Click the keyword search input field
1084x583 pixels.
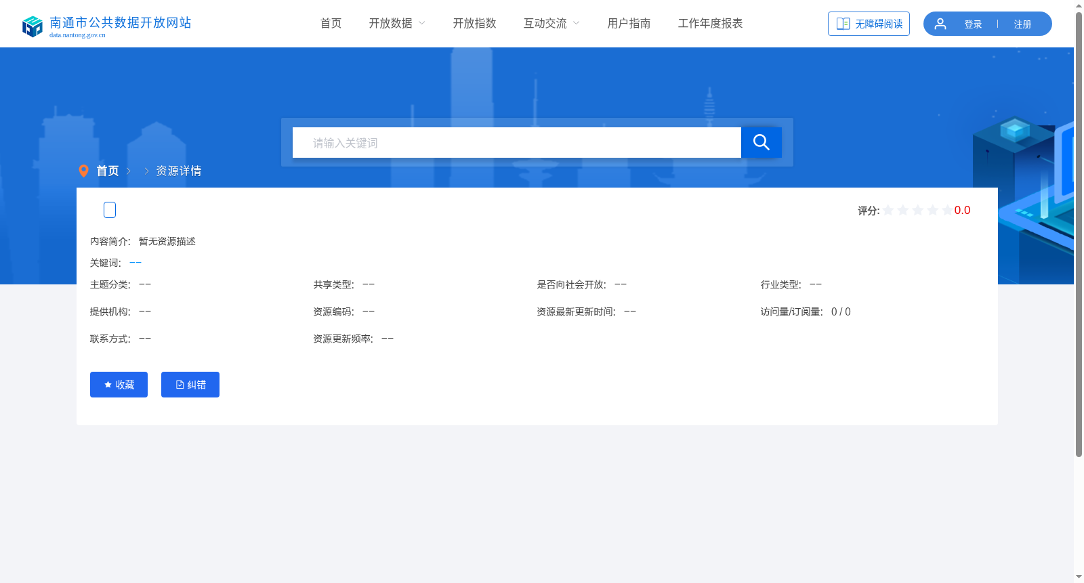pyautogui.click(x=517, y=142)
